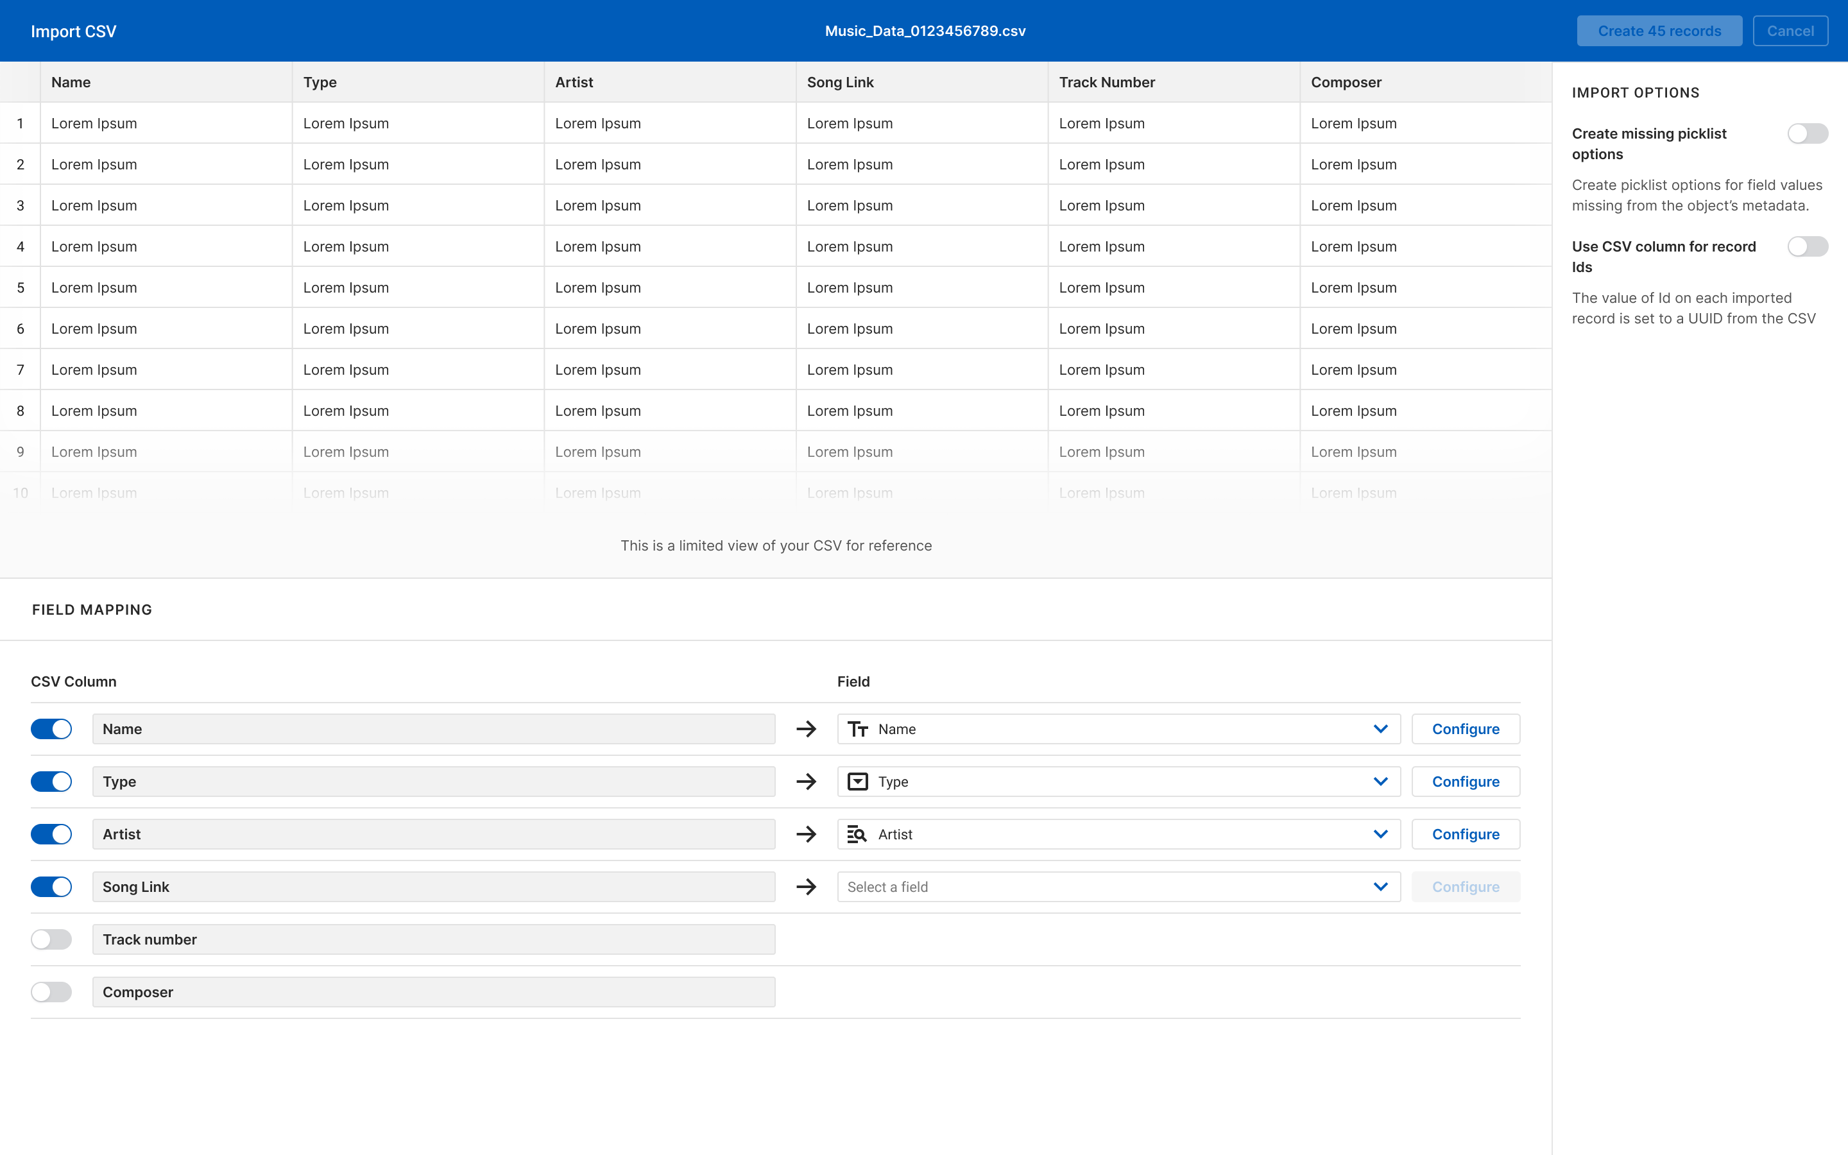Open the 'Select a field' dropdown

(x=1118, y=887)
